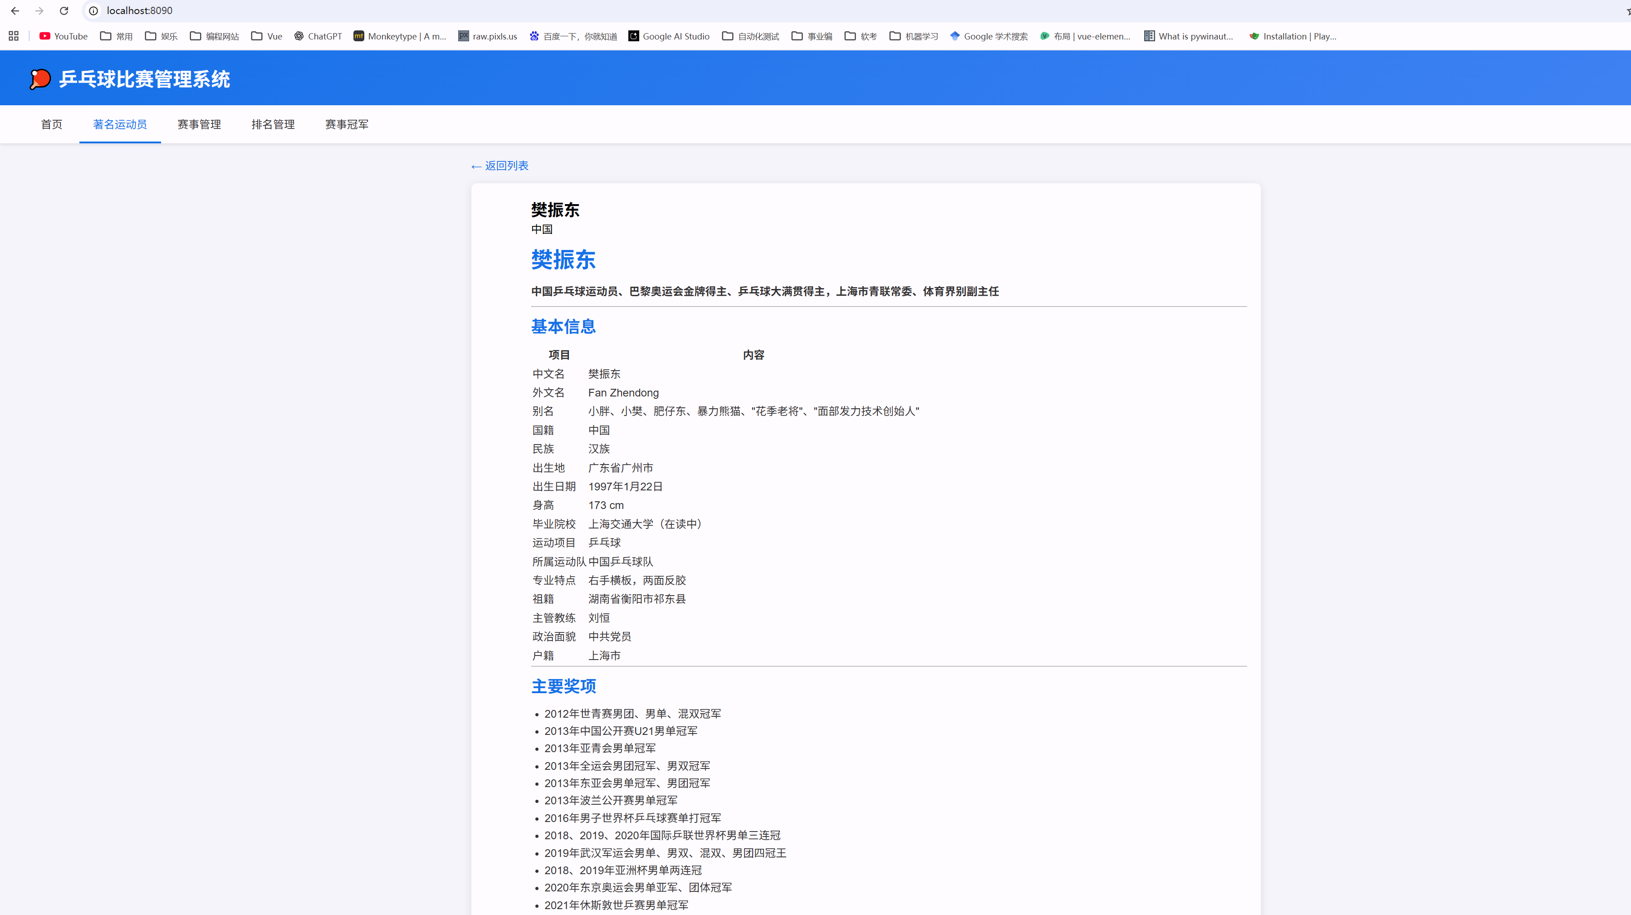The height and width of the screenshot is (915, 1631).
Task: Open the 赛事冠军 tab
Action: point(346,124)
